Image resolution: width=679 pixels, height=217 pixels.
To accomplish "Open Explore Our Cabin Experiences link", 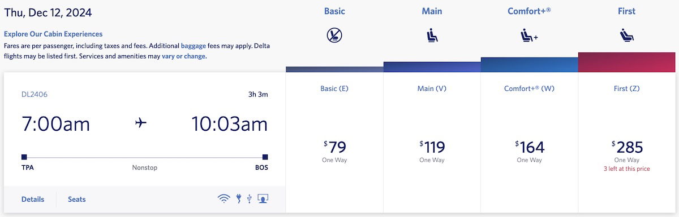I will (53, 34).
